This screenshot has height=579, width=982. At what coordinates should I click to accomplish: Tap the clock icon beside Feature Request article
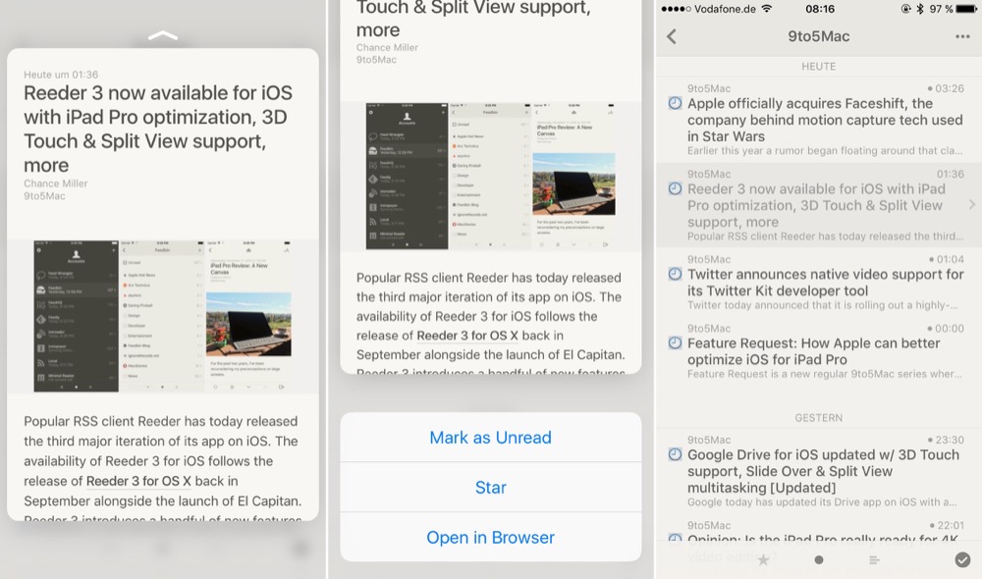[x=676, y=342]
